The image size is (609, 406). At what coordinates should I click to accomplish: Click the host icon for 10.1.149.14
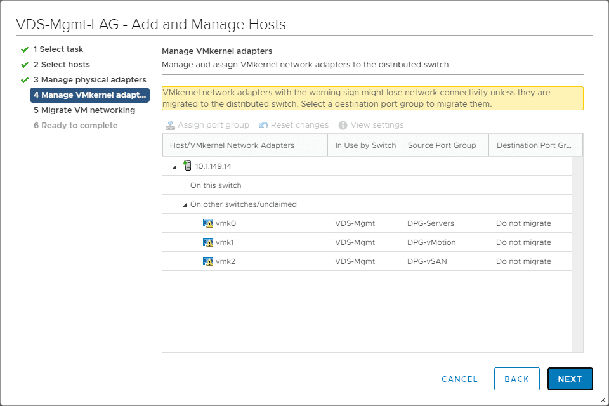tap(187, 166)
